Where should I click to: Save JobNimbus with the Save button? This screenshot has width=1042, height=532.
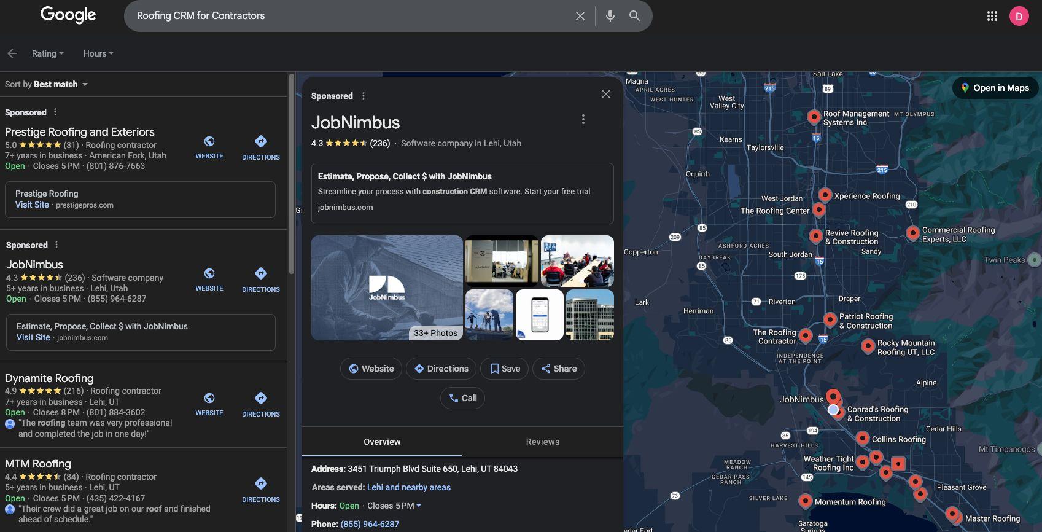pyautogui.click(x=505, y=369)
